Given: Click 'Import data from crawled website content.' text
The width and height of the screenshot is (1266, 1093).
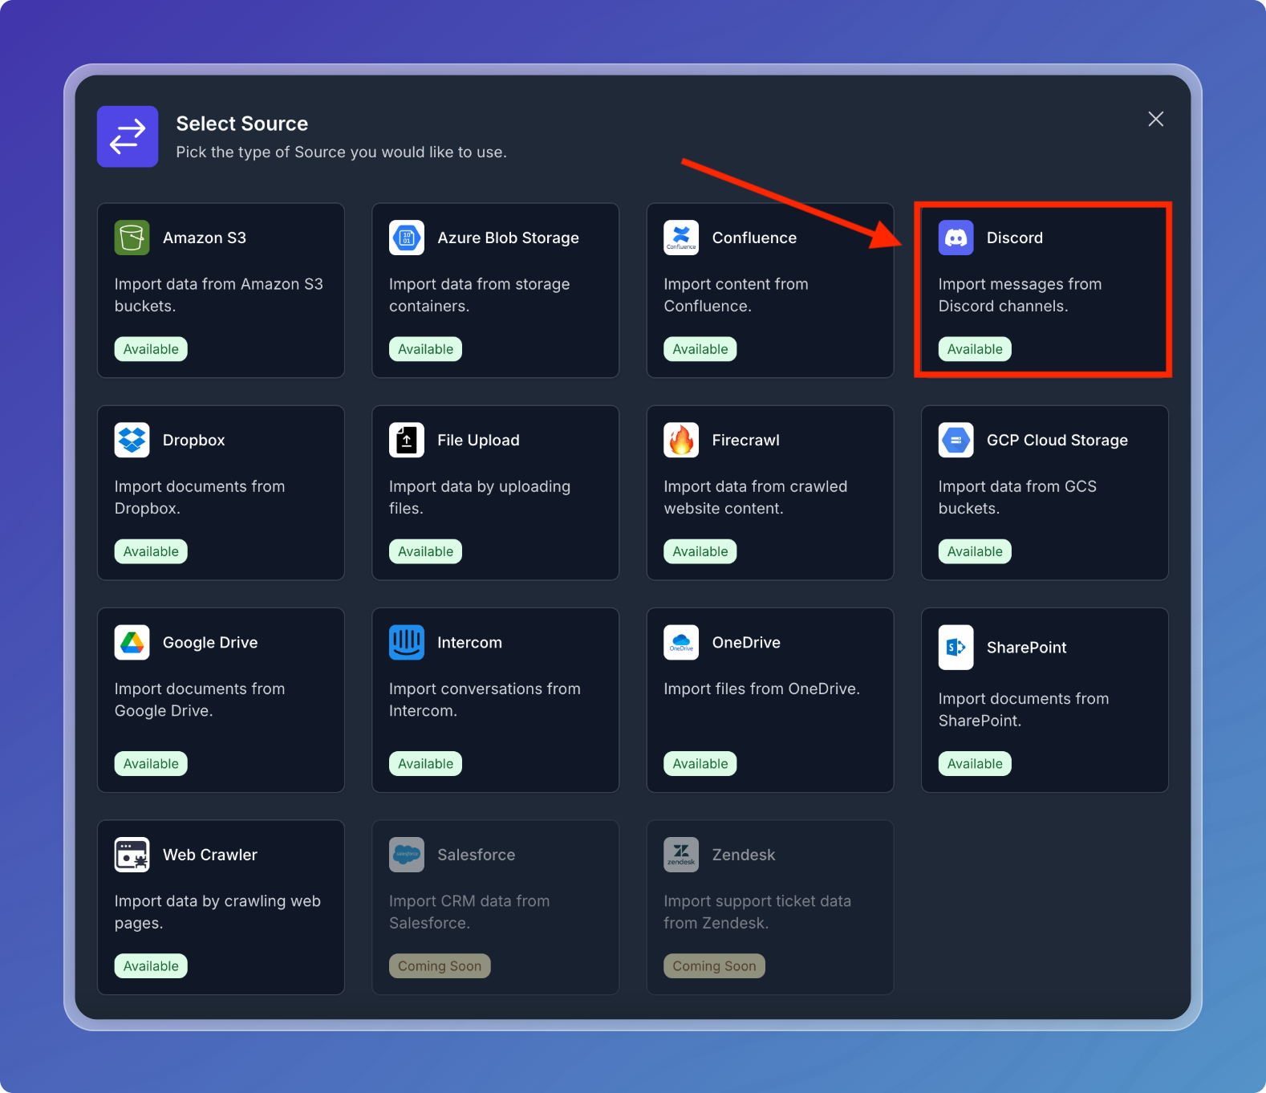Looking at the screenshot, I should click(x=756, y=498).
